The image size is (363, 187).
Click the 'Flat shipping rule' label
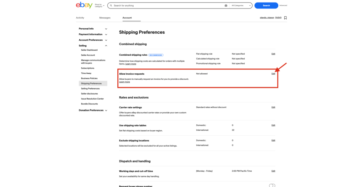pos(204,54)
